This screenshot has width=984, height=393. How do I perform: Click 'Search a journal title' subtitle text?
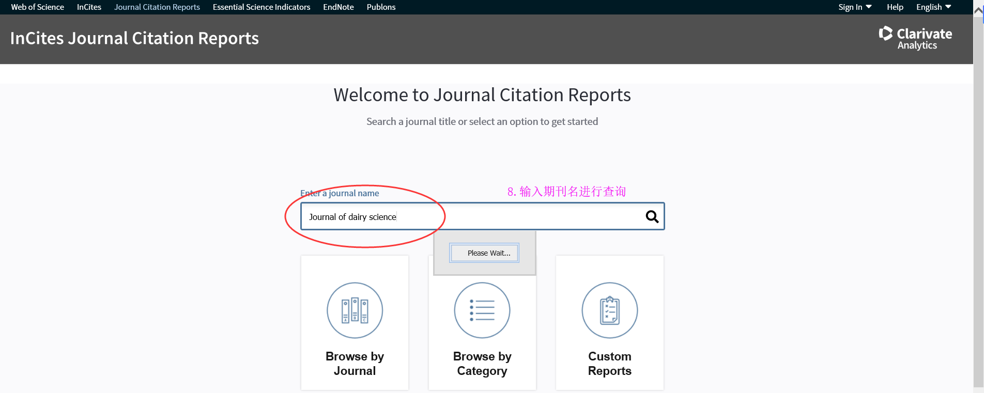pyautogui.click(x=482, y=121)
